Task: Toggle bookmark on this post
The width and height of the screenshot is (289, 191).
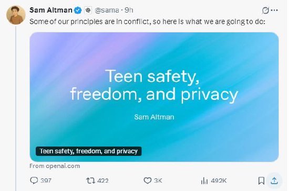Action: [261, 181]
